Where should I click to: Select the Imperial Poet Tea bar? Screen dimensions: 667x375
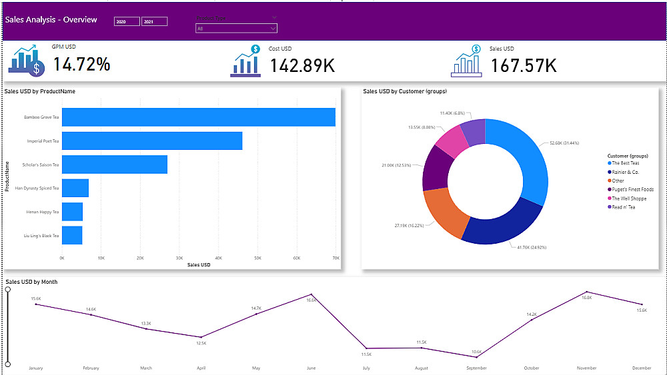[152, 141]
